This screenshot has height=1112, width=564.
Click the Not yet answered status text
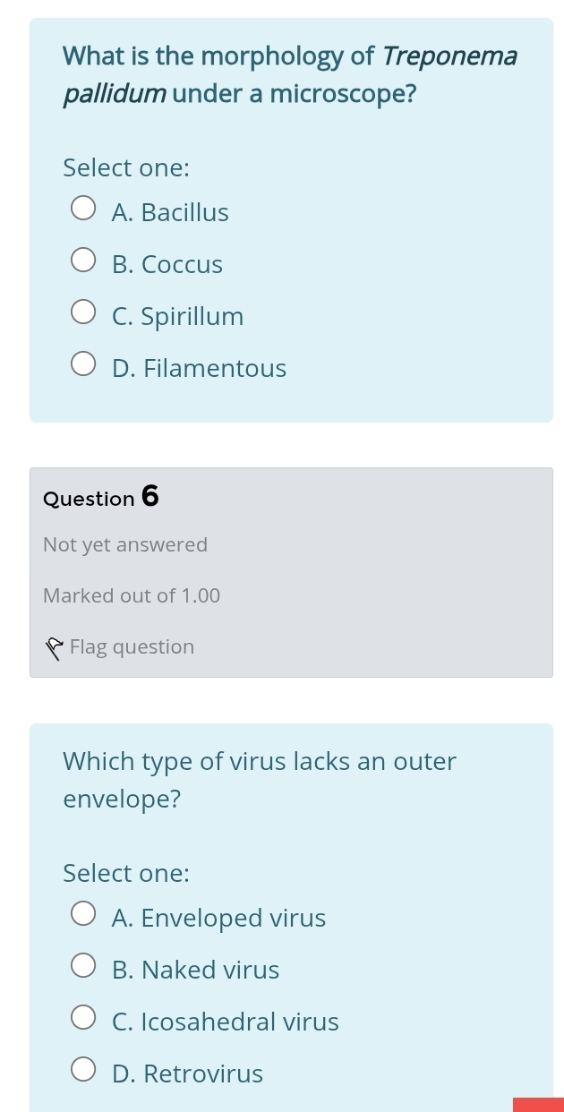tap(125, 544)
